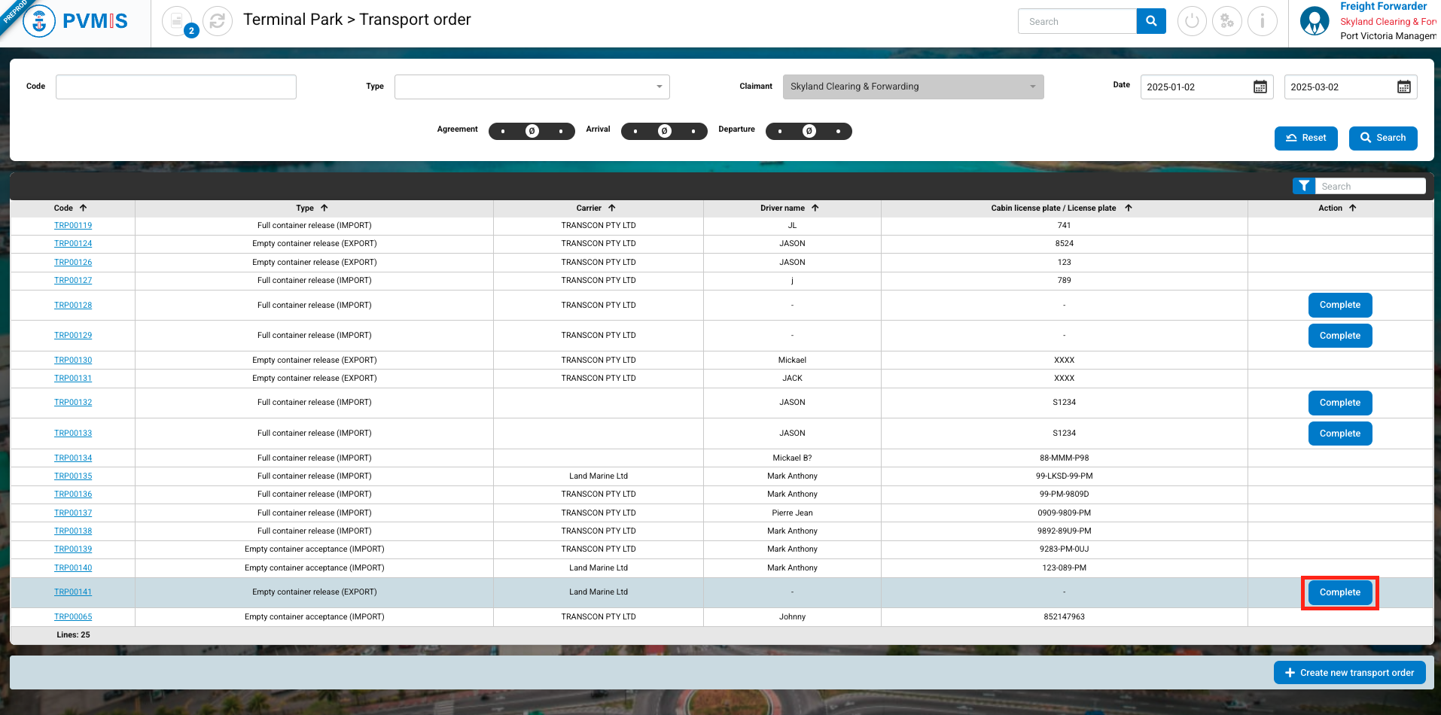Click Create new transport order button
The height and width of the screenshot is (715, 1441).
[x=1349, y=673]
